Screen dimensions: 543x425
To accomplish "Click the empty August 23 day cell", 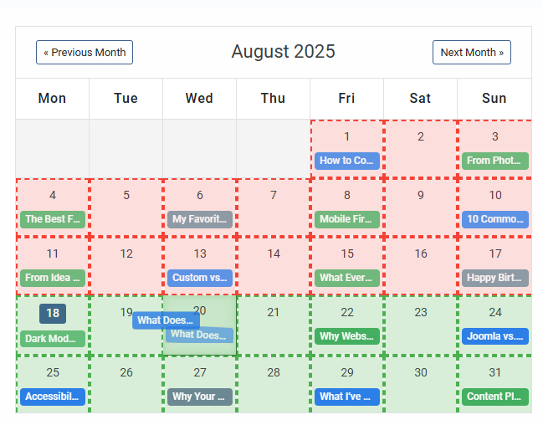I will click(x=421, y=333).
